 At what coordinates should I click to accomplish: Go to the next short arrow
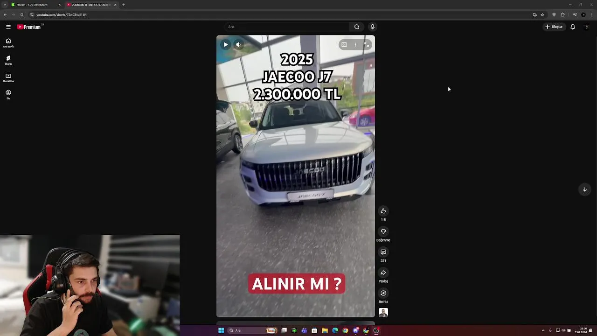pyautogui.click(x=585, y=189)
